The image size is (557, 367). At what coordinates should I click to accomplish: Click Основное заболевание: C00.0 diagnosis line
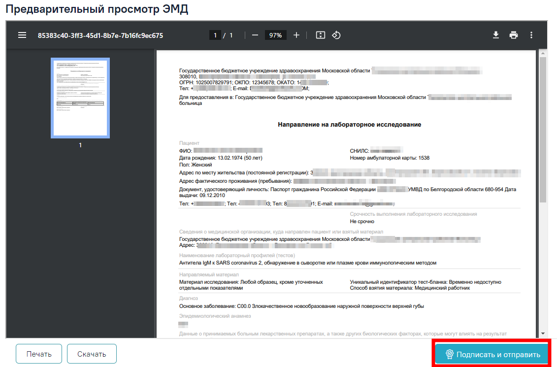[301, 306]
